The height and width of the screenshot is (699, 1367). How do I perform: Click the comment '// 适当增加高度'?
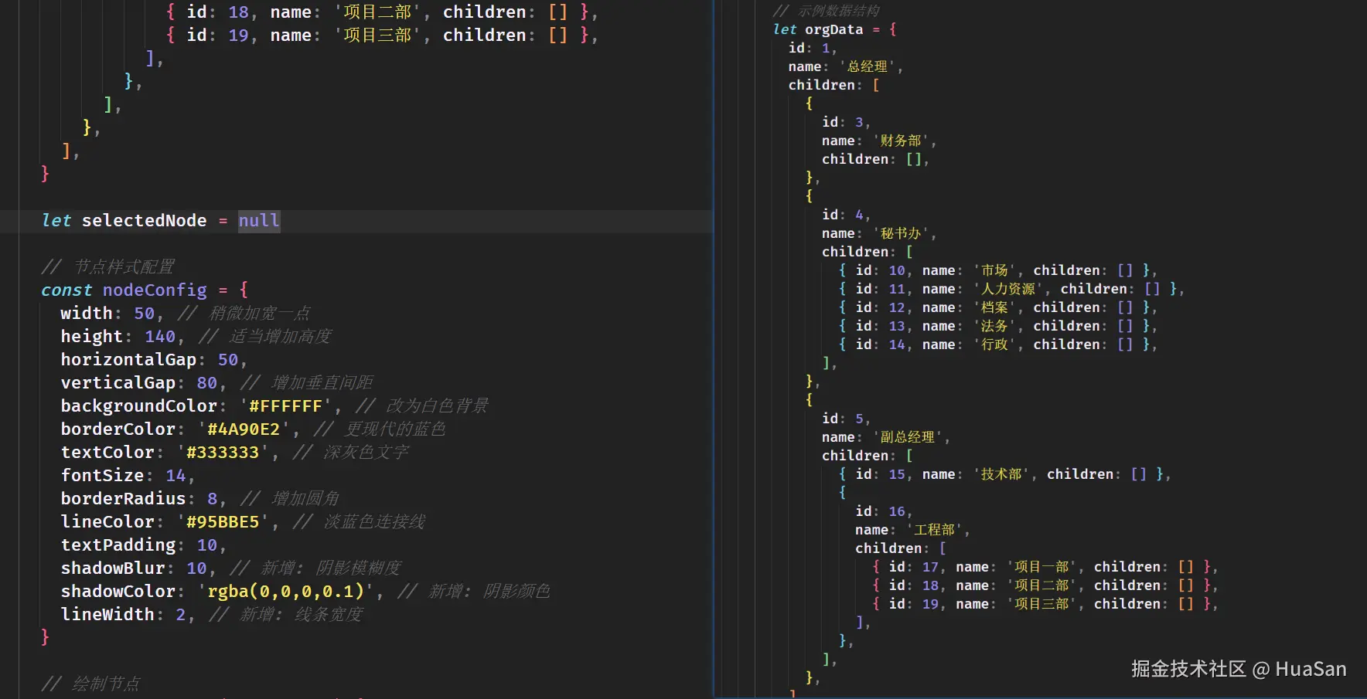[264, 337]
